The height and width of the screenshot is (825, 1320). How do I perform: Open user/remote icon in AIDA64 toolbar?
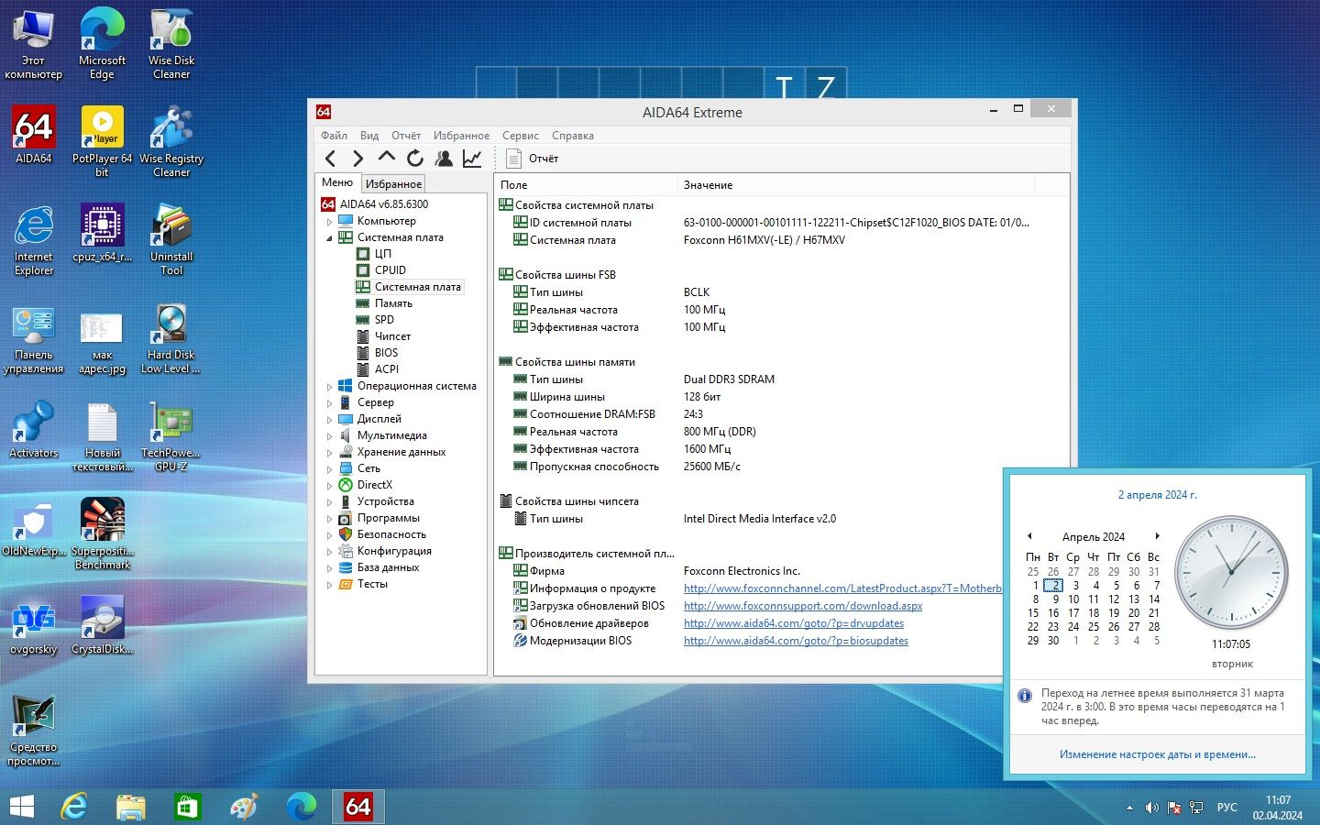(444, 159)
